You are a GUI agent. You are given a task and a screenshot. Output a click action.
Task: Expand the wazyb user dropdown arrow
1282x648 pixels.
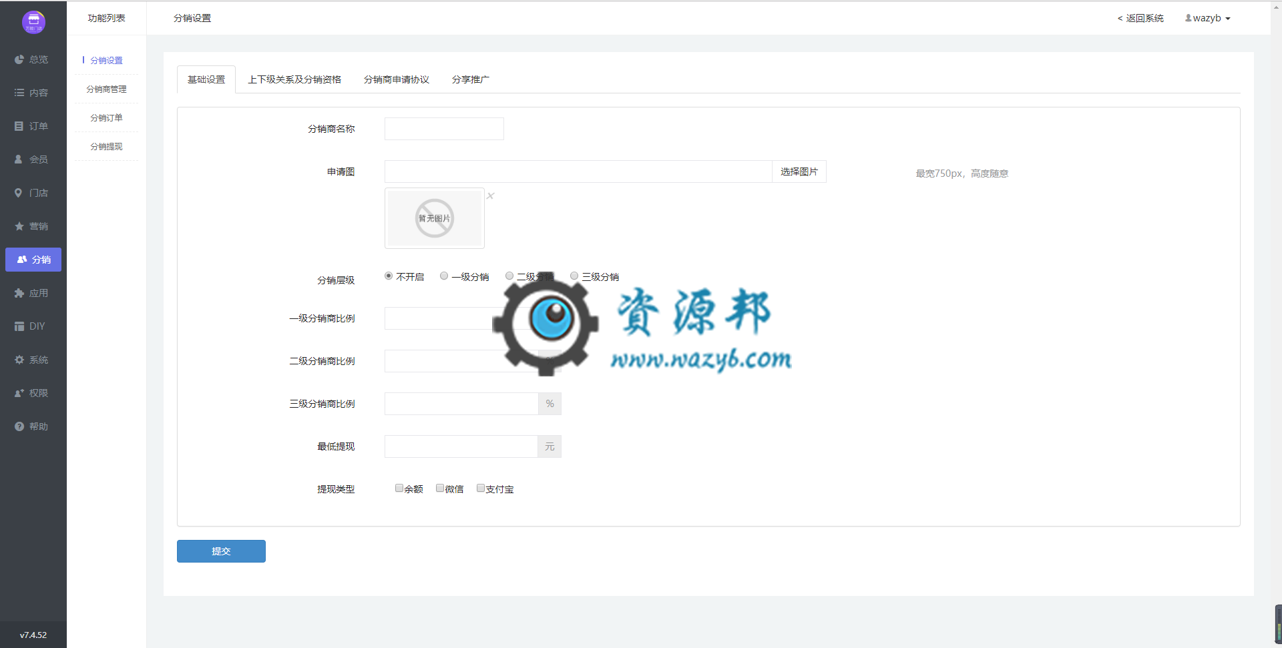click(1228, 19)
